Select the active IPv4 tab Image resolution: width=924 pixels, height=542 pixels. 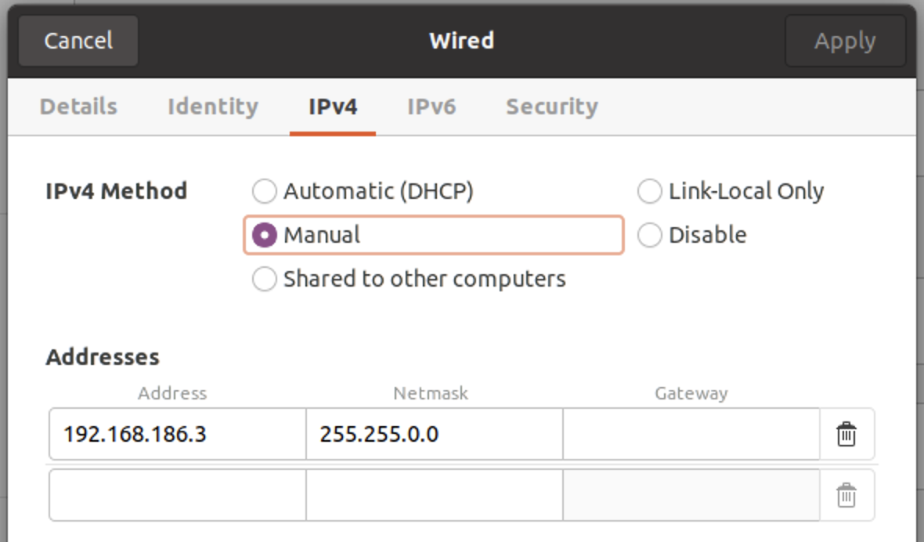coord(333,107)
